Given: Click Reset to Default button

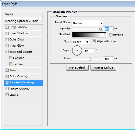Looking at the screenshot, I should click(x=103, y=68).
